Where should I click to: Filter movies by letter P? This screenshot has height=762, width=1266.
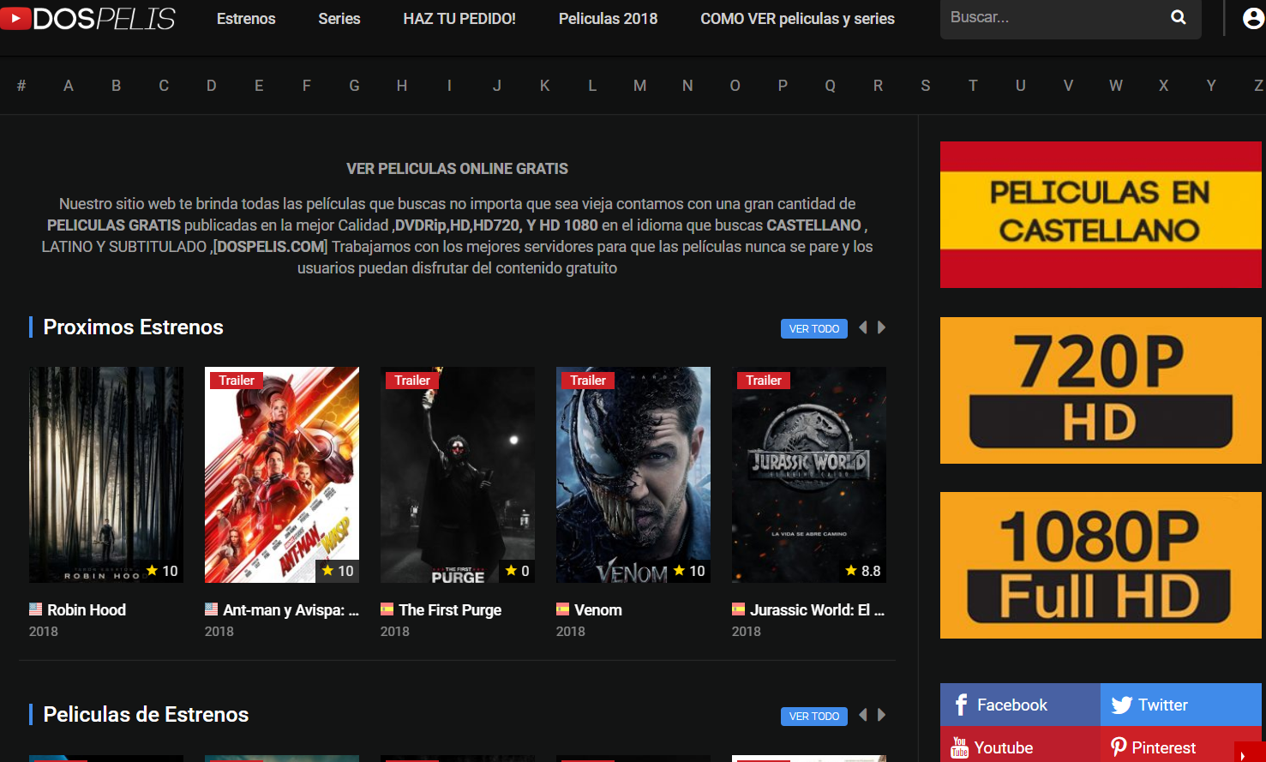coord(783,86)
